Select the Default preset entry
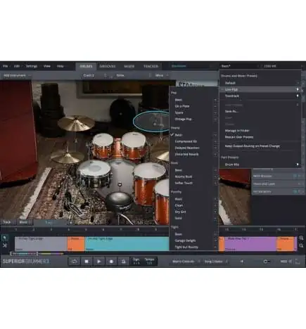The height and width of the screenshot is (329, 306). (x=260, y=83)
